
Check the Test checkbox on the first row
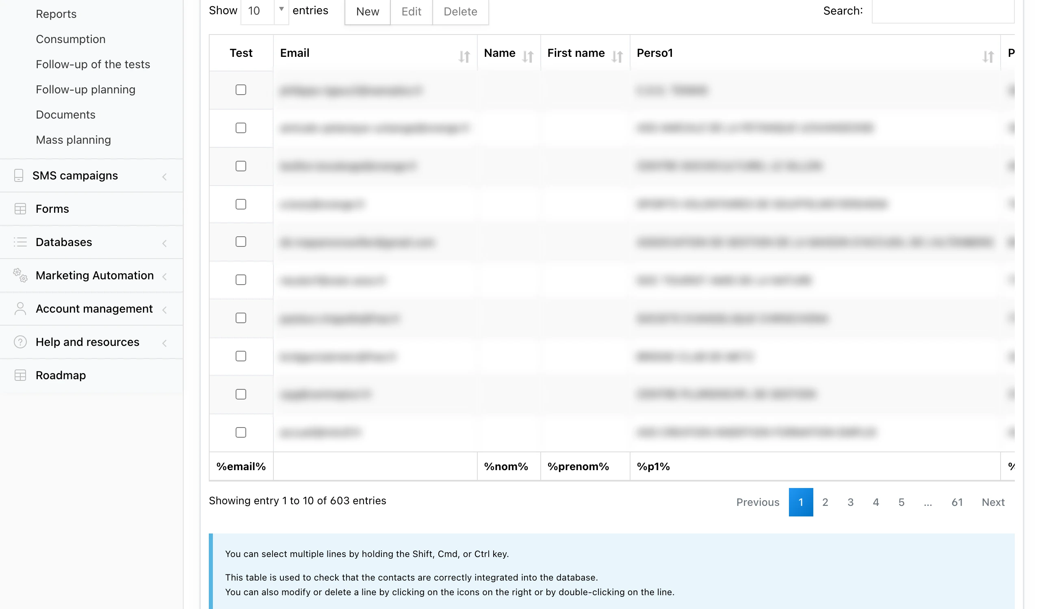(x=240, y=89)
